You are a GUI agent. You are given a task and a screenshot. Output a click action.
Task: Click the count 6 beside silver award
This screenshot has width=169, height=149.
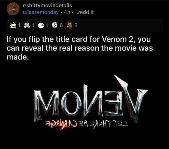[61, 25]
